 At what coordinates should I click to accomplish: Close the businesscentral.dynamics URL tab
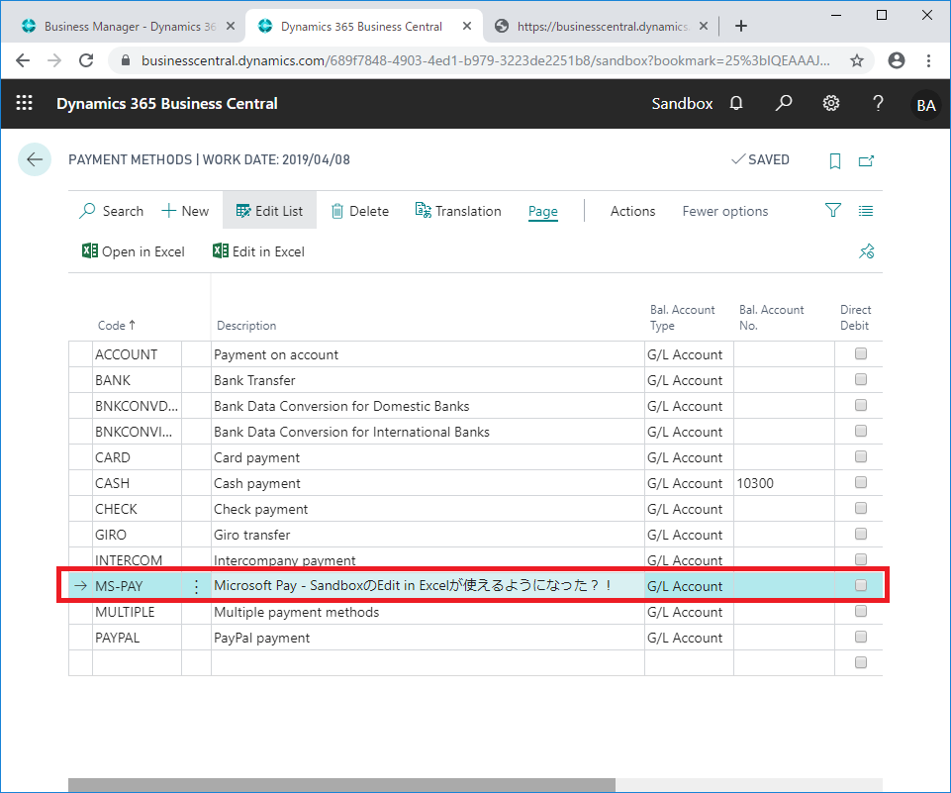(x=704, y=26)
